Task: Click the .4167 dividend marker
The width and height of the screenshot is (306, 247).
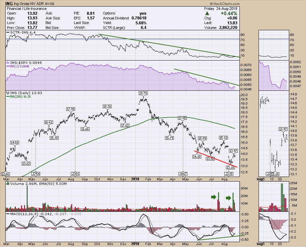Action: (x=183, y=174)
